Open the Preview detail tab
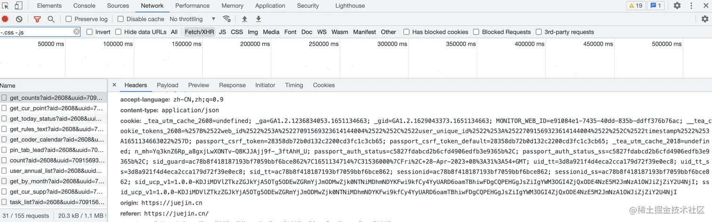712x222 pixels. pos(199,85)
